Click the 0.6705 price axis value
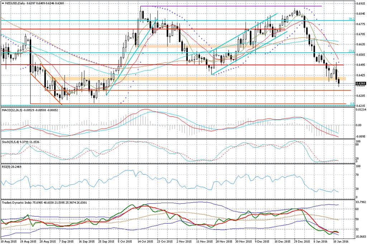The image size is (367, 245). pos(361,34)
